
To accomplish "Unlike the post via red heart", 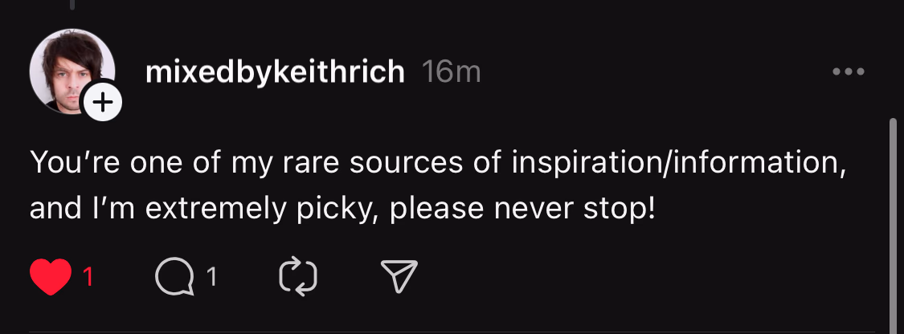I will coord(50,277).
